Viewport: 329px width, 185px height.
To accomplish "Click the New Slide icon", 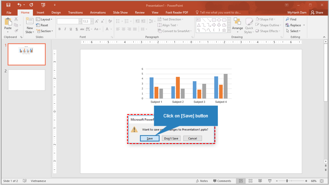I will tap(30, 21).
